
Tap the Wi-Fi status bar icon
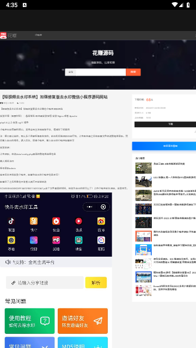tap(175, 5)
